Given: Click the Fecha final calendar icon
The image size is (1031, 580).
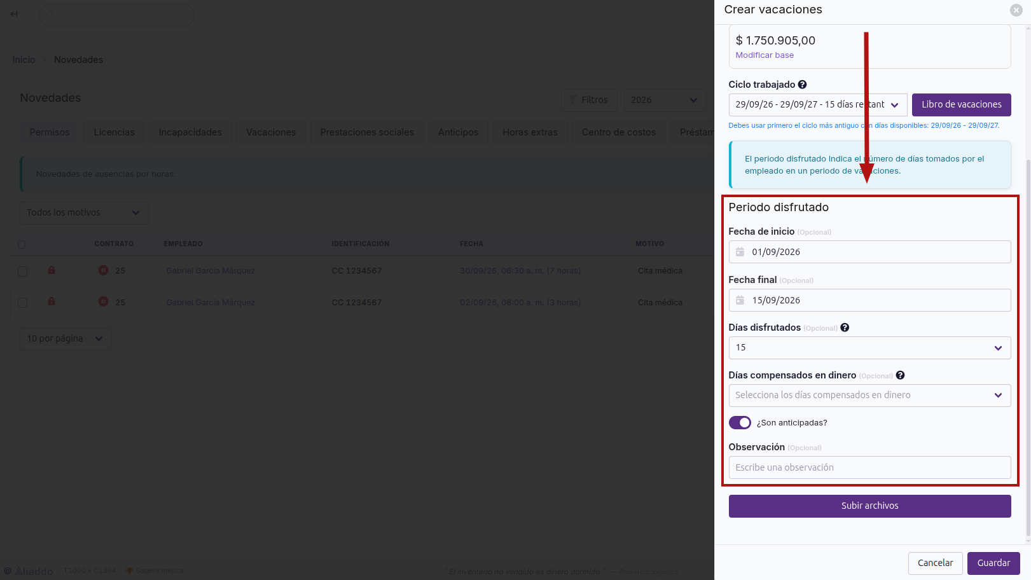Looking at the screenshot, I should [740, 300].
